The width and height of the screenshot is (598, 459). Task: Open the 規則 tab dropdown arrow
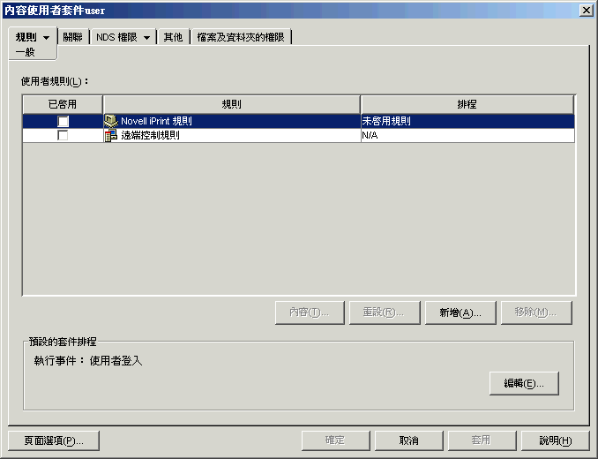pyautogui.click(x=46, y=37)
